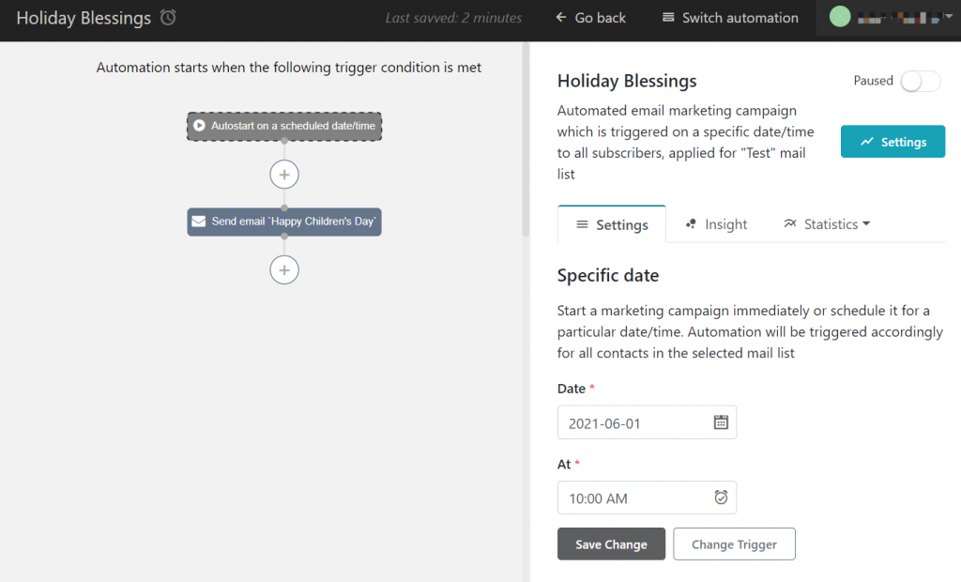
Task: Click the envelope icon on Send email node
Action: click(x=198, y=222)
